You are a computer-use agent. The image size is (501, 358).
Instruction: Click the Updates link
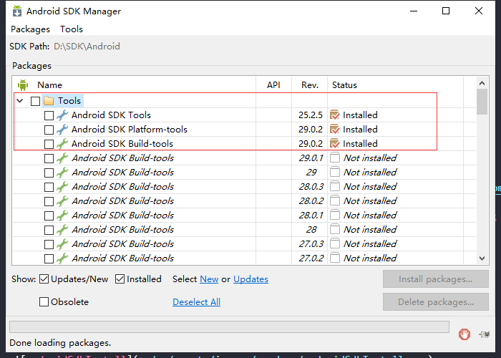tap(250, 279)
